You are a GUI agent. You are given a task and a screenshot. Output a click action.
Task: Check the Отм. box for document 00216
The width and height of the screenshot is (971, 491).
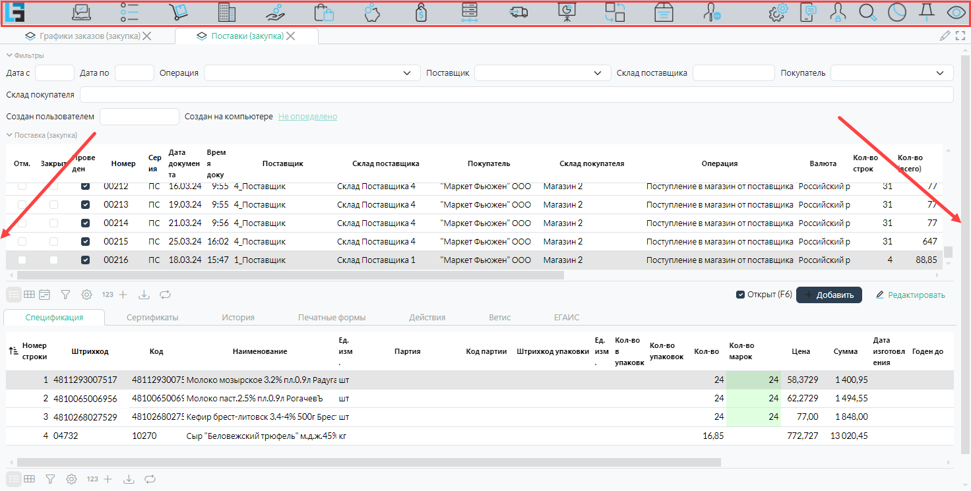click(22, 260)
